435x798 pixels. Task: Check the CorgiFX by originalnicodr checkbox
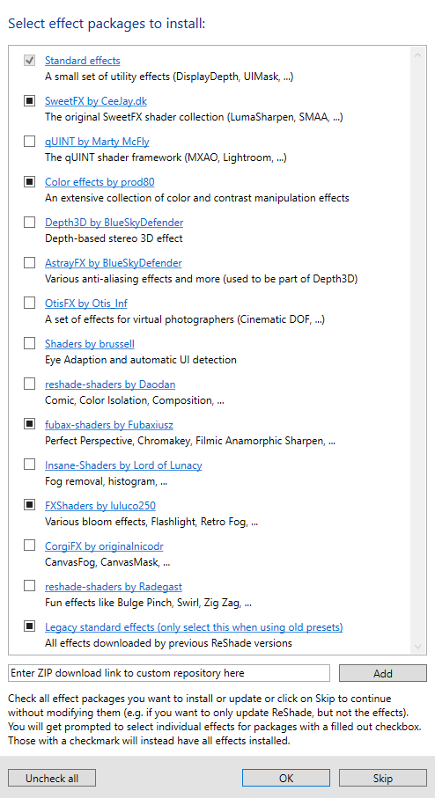30,545
